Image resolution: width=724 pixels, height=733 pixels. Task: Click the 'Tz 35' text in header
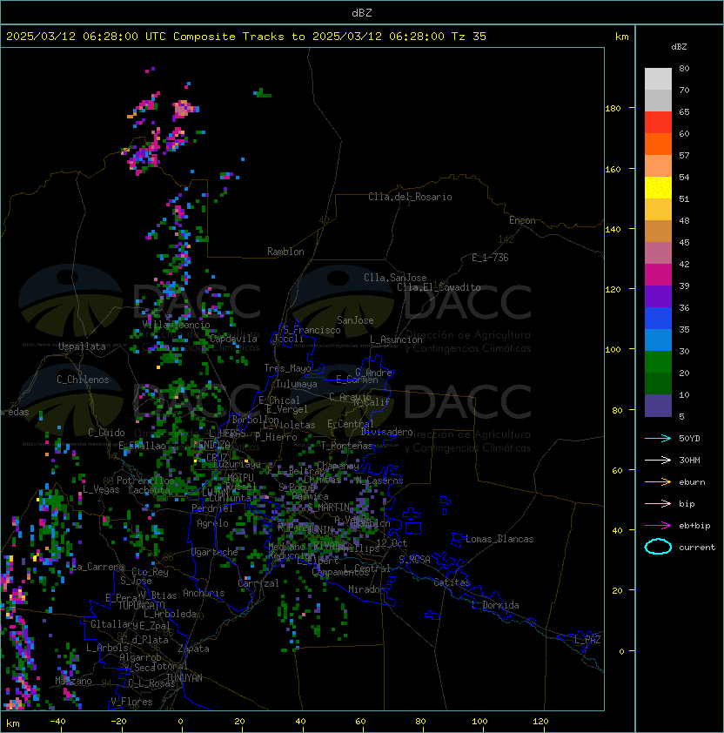469,37
